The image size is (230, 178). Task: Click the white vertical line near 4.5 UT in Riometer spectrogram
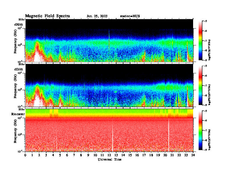click(57, 143)
